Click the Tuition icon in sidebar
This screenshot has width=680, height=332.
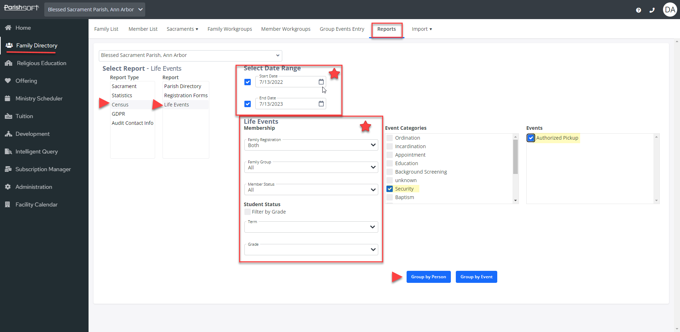(8, 116)
